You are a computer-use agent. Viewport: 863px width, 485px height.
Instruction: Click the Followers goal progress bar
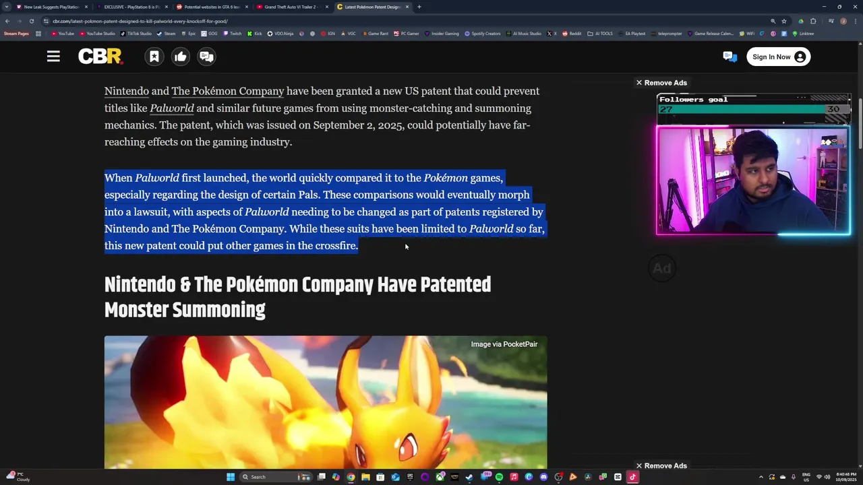[x=754, y=110]
